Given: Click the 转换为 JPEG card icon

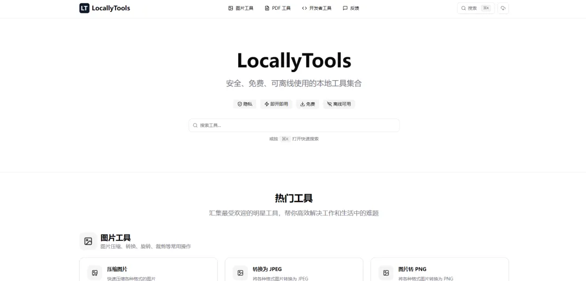Looking at the screenshot, I should pyautogui.click(x=240, y=273).
